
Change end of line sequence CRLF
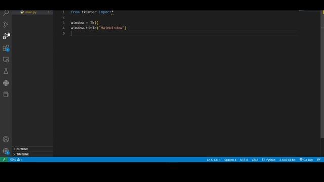(255, 160)
